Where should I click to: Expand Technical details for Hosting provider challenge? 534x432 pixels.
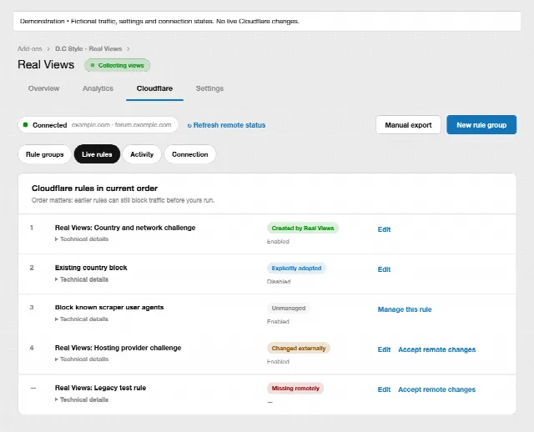tap(82, 359)
